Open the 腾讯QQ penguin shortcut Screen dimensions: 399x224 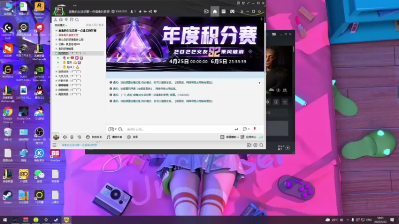[39, 92]
